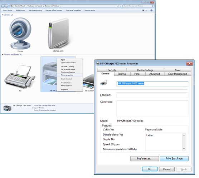Click Add a printer in toolbar

pyautogui.click(x=20, y=10)
